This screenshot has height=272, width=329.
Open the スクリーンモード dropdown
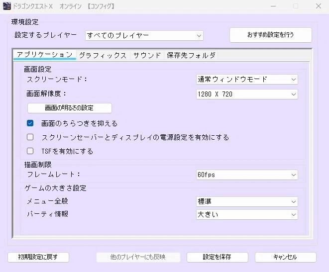click(247, 80)
